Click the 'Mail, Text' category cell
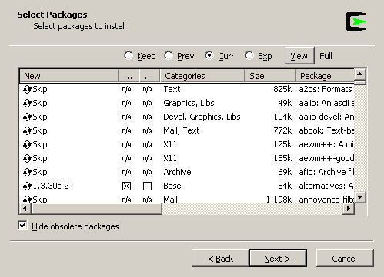Viewport: 384px width, 277px height. (x=182, y=130)
